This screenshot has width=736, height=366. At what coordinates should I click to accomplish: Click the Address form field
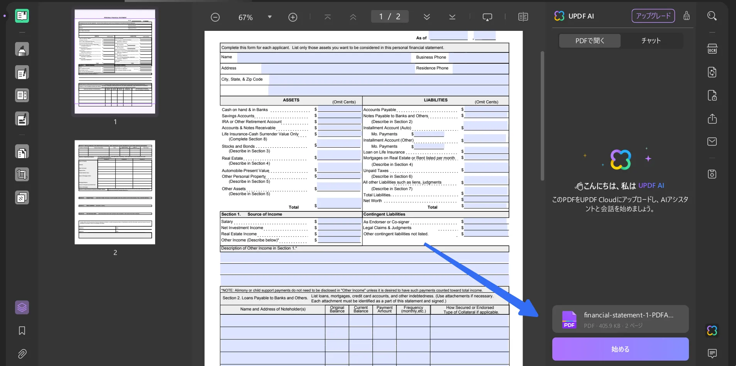point(338,69)
